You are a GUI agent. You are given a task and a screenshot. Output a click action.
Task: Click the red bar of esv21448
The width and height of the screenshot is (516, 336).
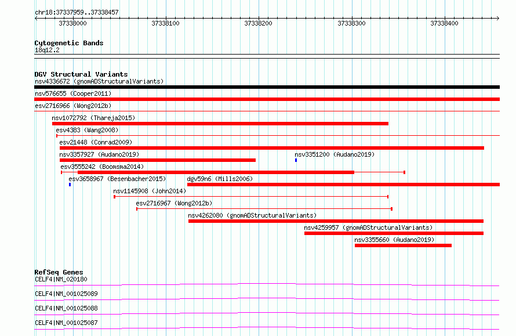(272, 148)
